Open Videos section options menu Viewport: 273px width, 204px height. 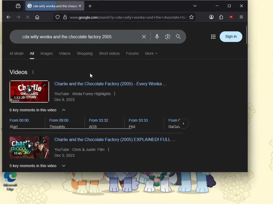[x=33, y=72]
